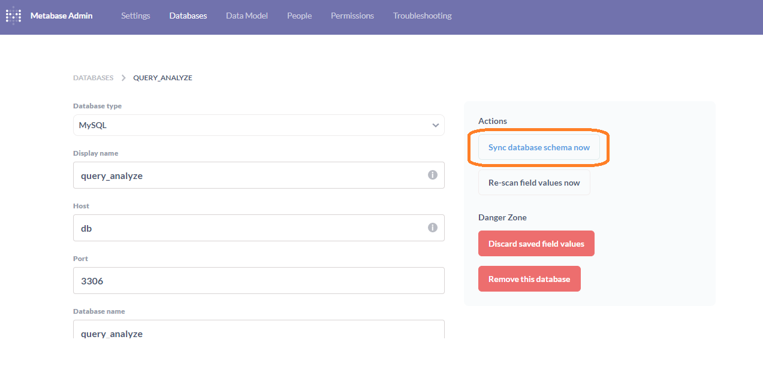The width and height of the screenshot is (763, 388).
Task: Click the QUERY_ANALYZE breadcrumb text
Action: pos(162,78)
